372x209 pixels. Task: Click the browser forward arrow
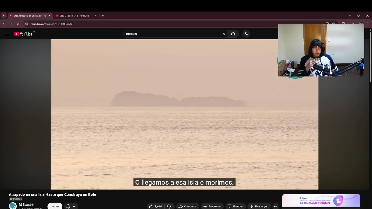pos(11,24)
